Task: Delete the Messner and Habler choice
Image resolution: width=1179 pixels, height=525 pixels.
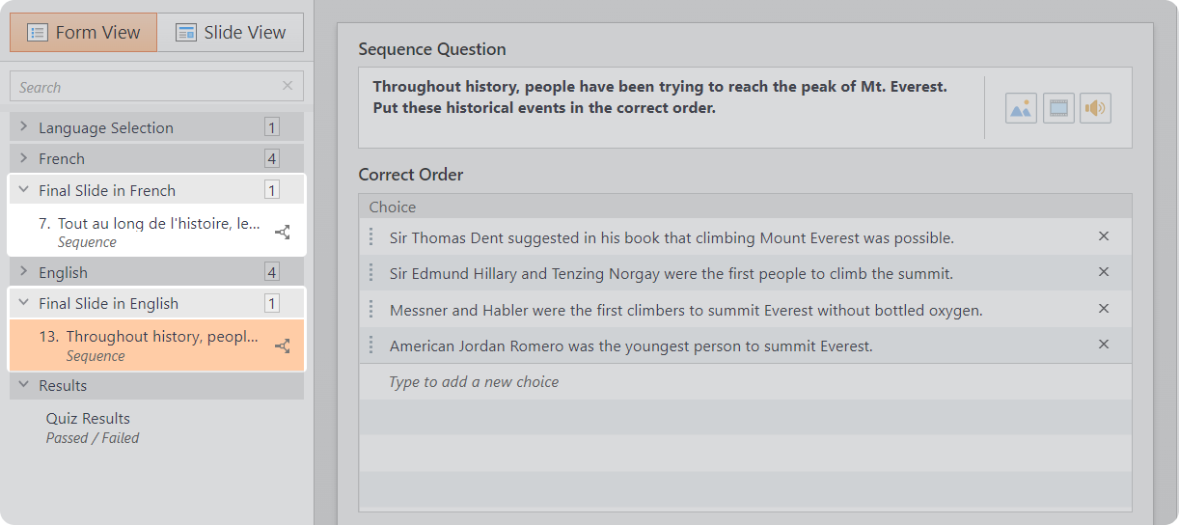Action: [1104, 309]
